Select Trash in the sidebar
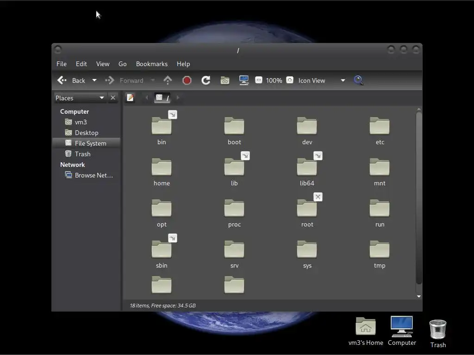The height and width of the screenshot is (355, 474). point(82,154)
